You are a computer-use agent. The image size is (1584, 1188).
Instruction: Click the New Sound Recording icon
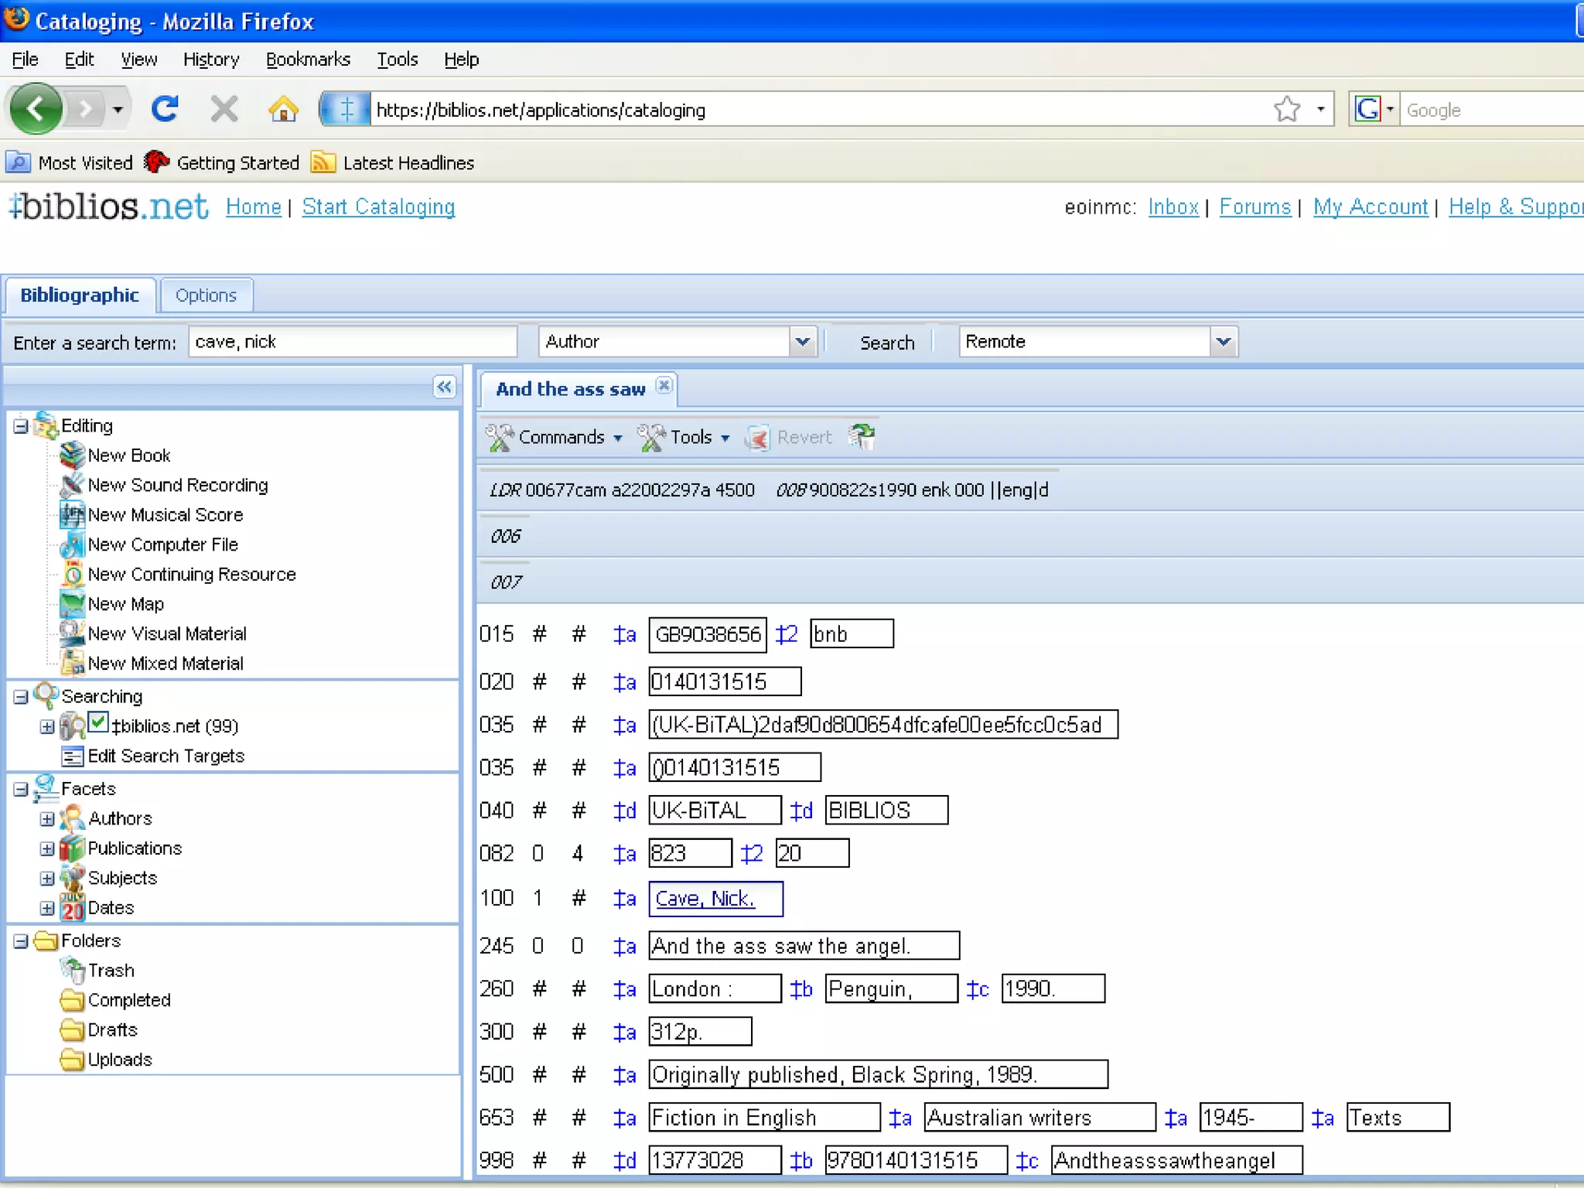tap(72, 485)
